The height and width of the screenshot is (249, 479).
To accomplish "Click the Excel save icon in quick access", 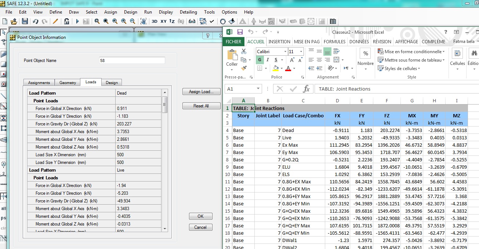I will point(240,32).
